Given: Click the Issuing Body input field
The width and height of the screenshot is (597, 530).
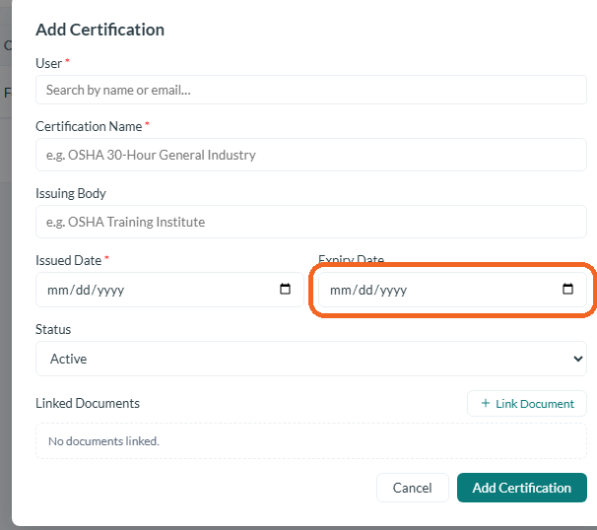Looking at the screenshot, I should point(311,222).
